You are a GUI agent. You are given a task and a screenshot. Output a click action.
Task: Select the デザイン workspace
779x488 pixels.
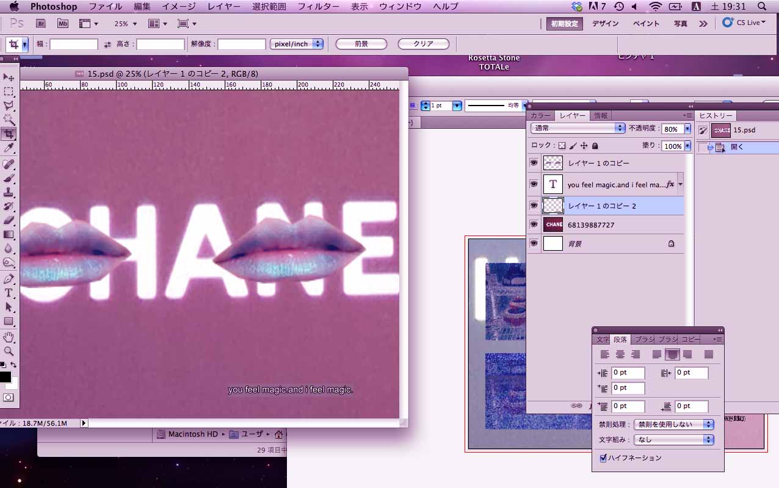(x=606, y=24)
